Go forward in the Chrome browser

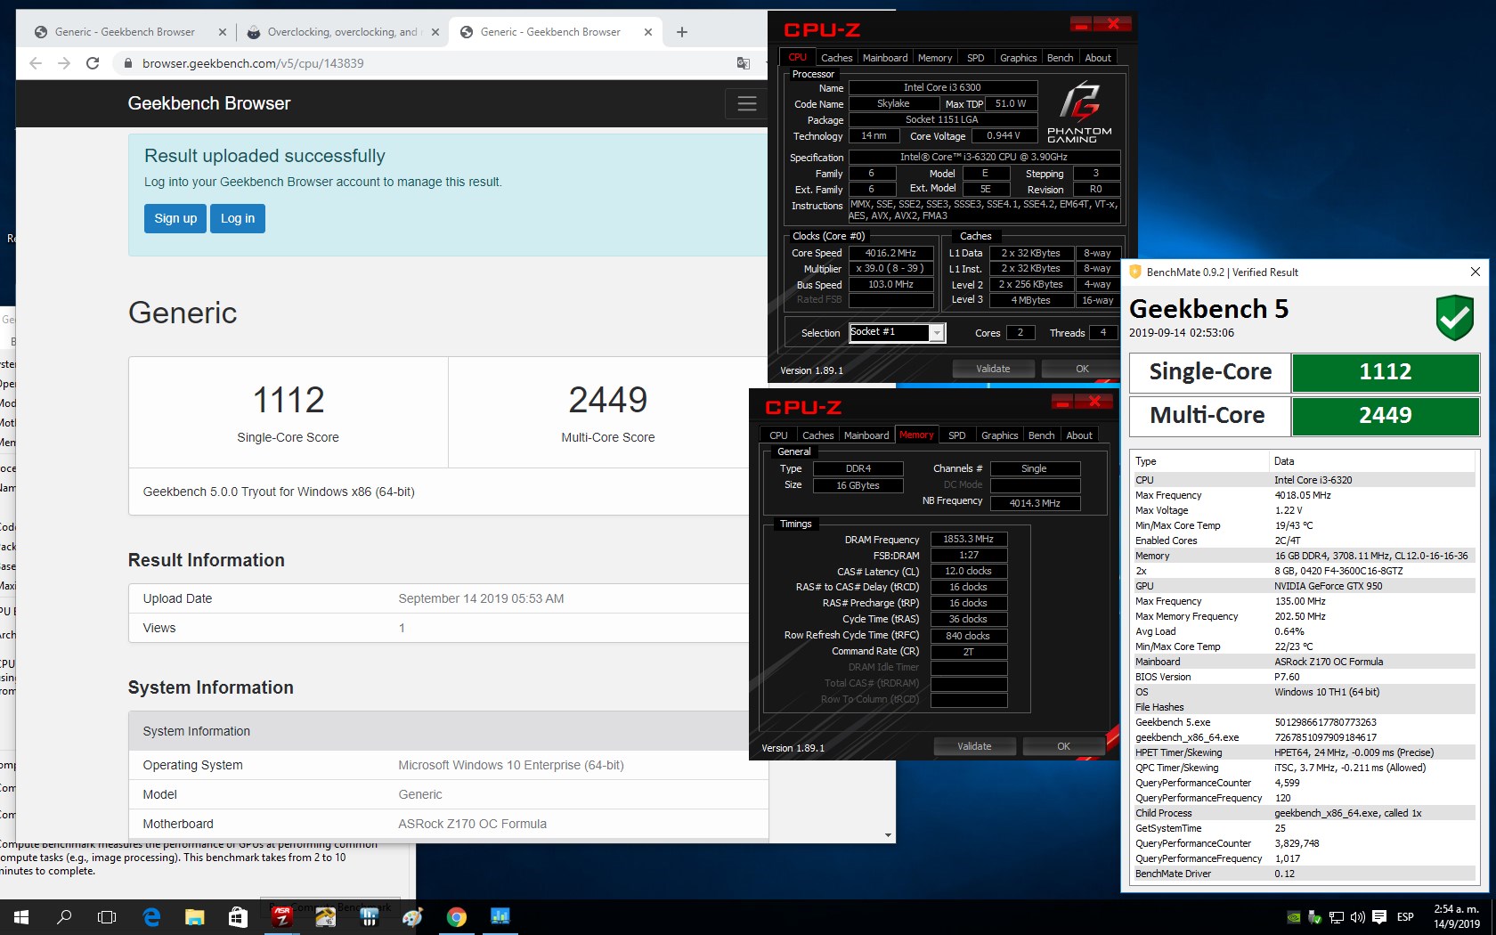(64, 63)
